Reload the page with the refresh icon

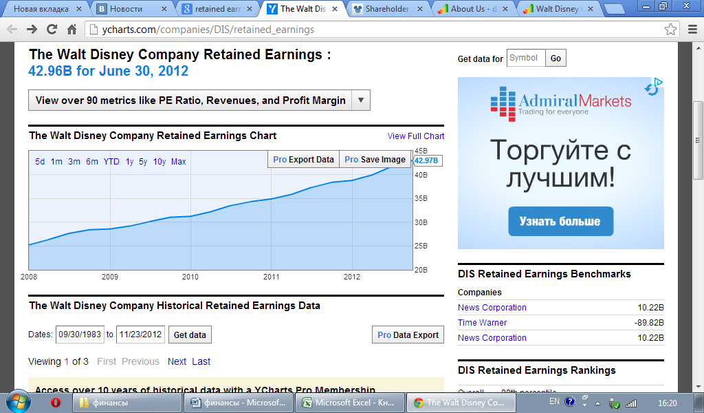click(52, 30)
